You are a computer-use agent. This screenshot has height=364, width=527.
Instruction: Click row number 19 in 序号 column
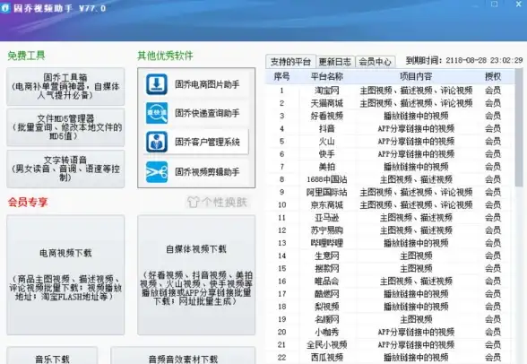281,319
